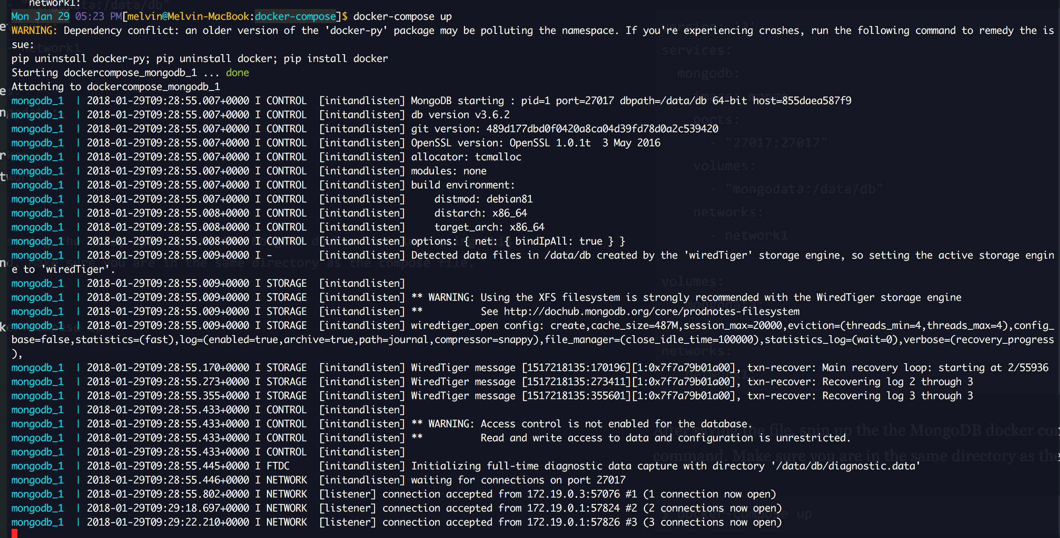1060x538 pixels.
Task: Click the git version hash text
Action: pyautogui.click(x=602, y=129)
